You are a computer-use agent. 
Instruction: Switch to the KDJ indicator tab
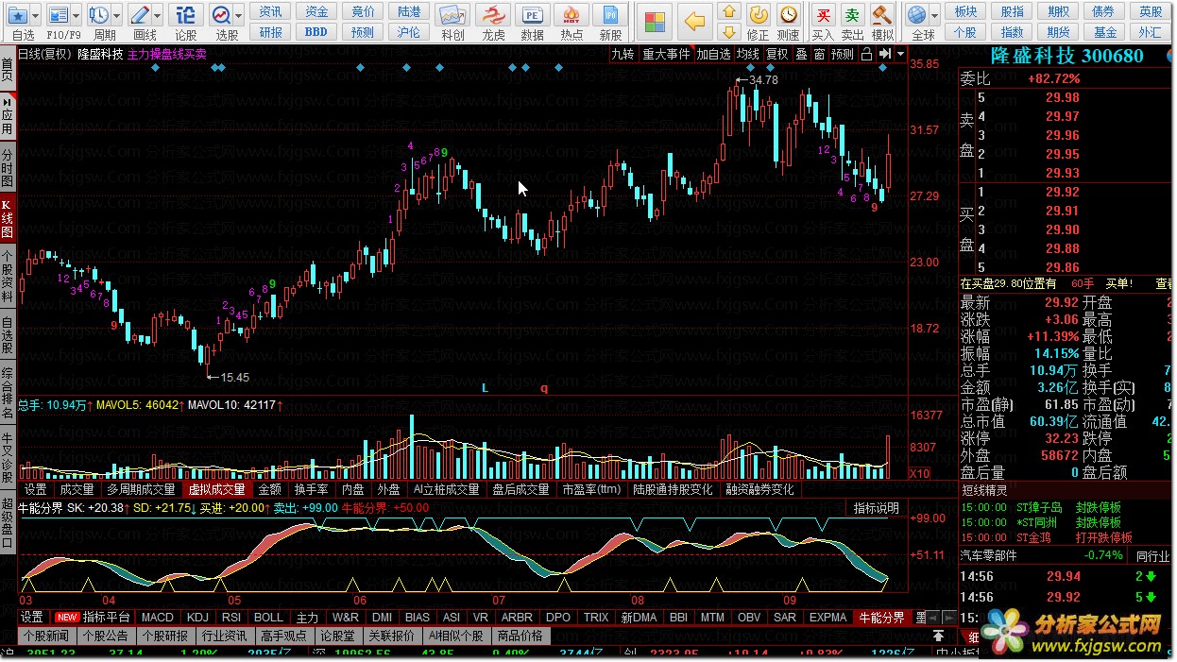197,618
